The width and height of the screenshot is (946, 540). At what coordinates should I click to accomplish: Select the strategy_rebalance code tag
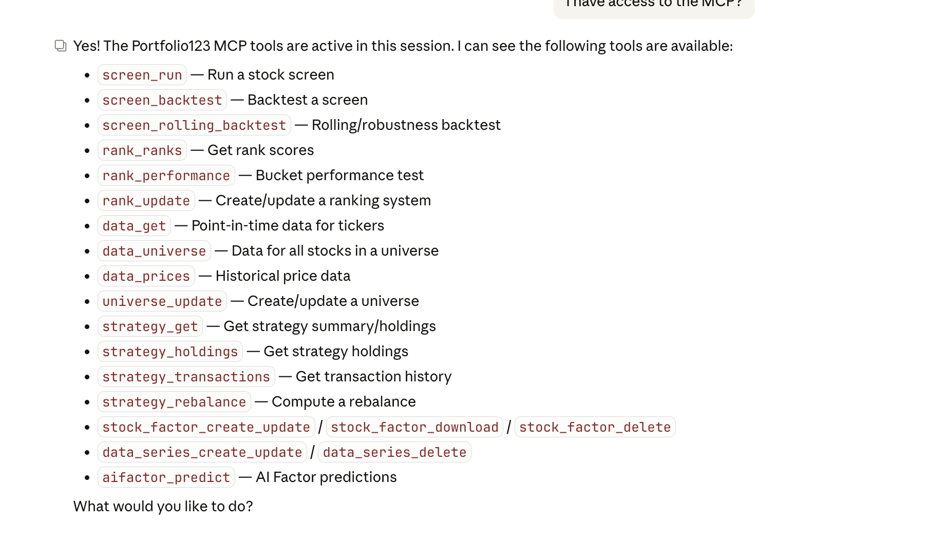pyautogui.click(x=174, y=402)
